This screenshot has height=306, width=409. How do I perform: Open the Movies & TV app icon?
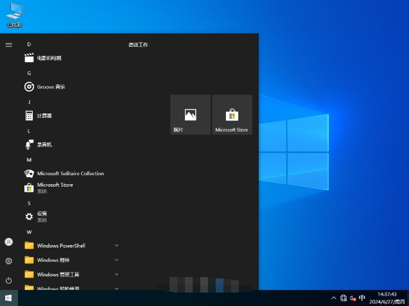(x=29, y=58)
